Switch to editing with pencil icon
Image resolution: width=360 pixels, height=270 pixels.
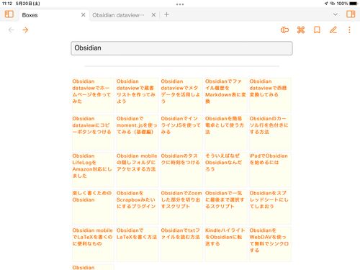coord(333,30)
